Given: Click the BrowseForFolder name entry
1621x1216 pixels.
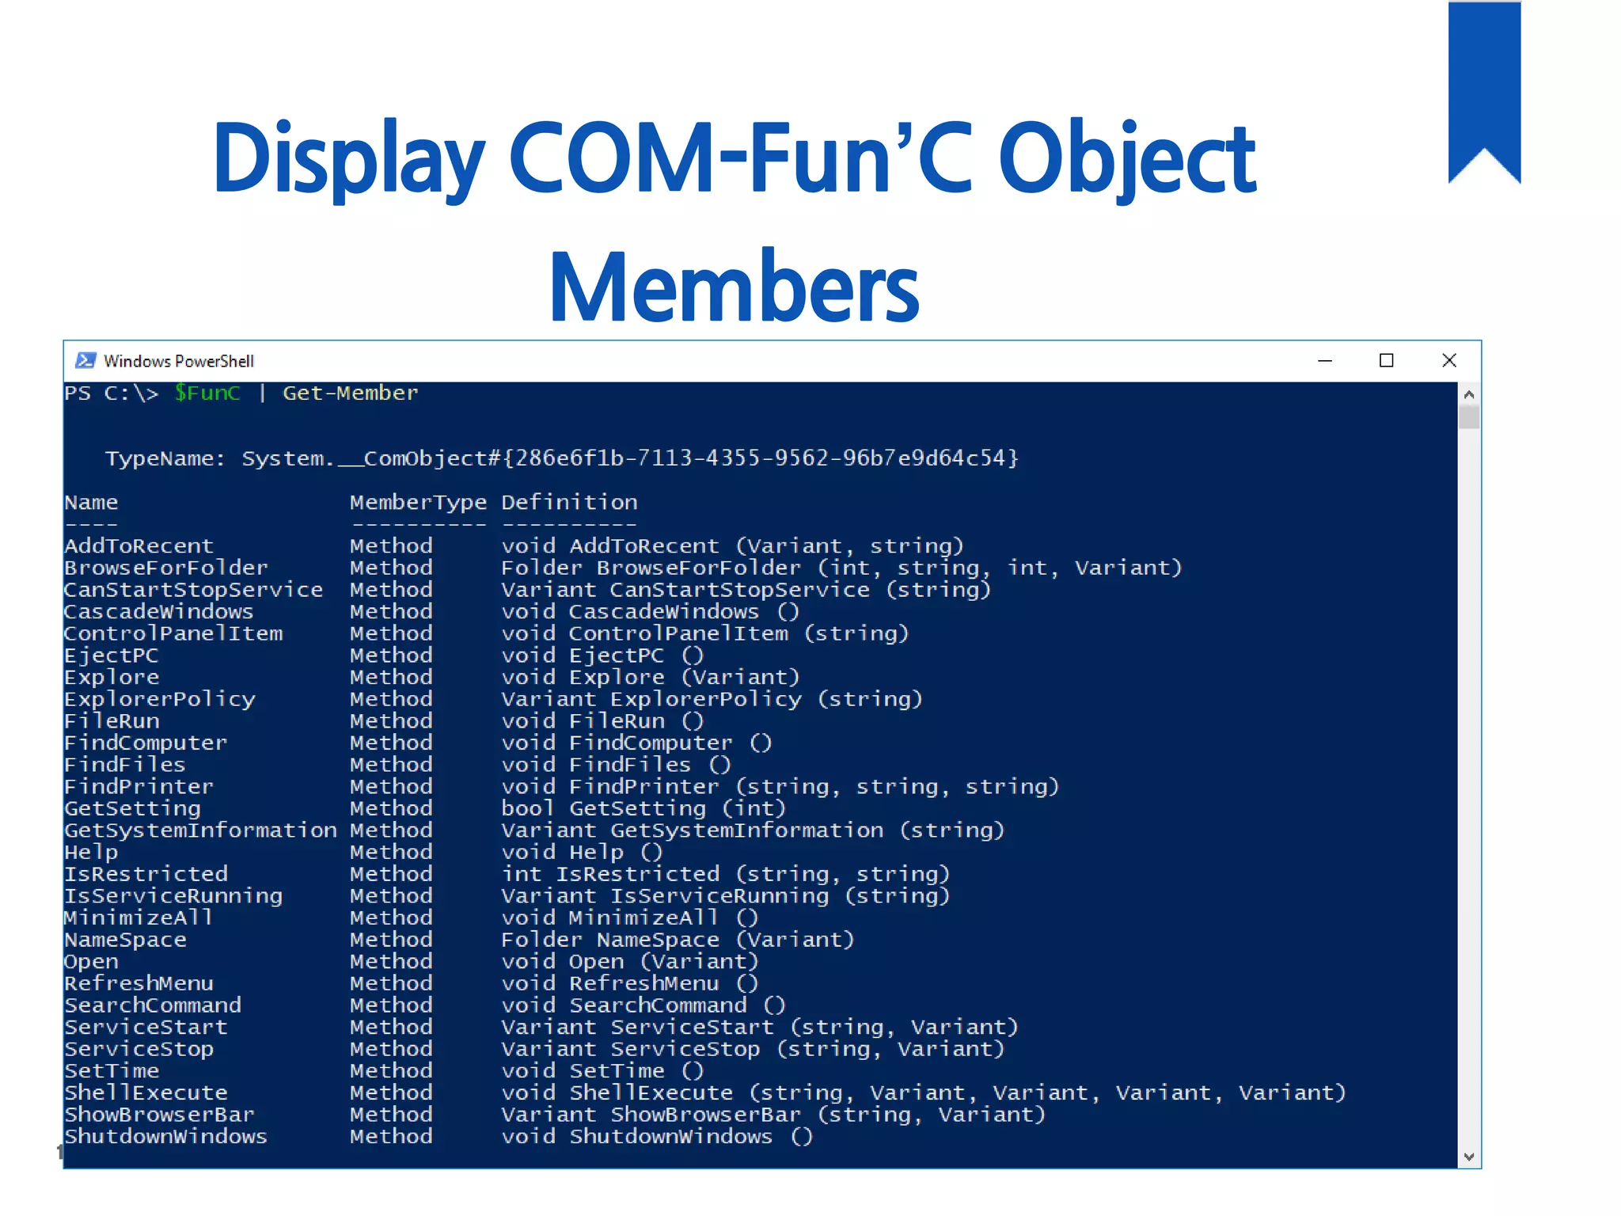Looking at the screenshot, I should (x=166, y=568).
